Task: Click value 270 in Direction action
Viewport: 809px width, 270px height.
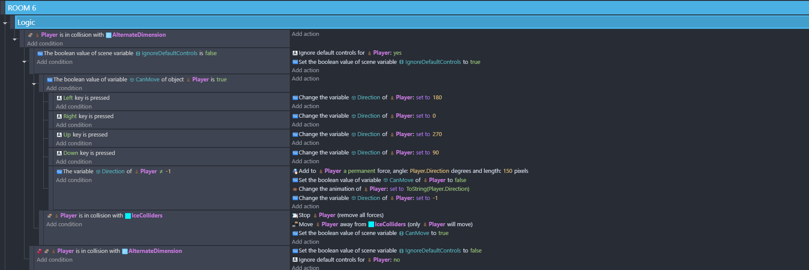Action: [438, 134]
